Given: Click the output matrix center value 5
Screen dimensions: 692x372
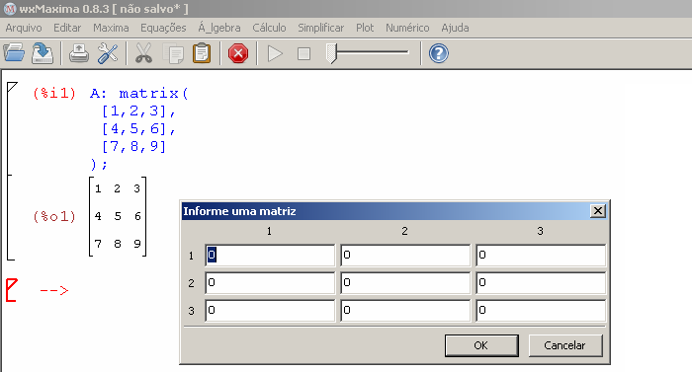Looking at the screenshot, I should 118,216.
